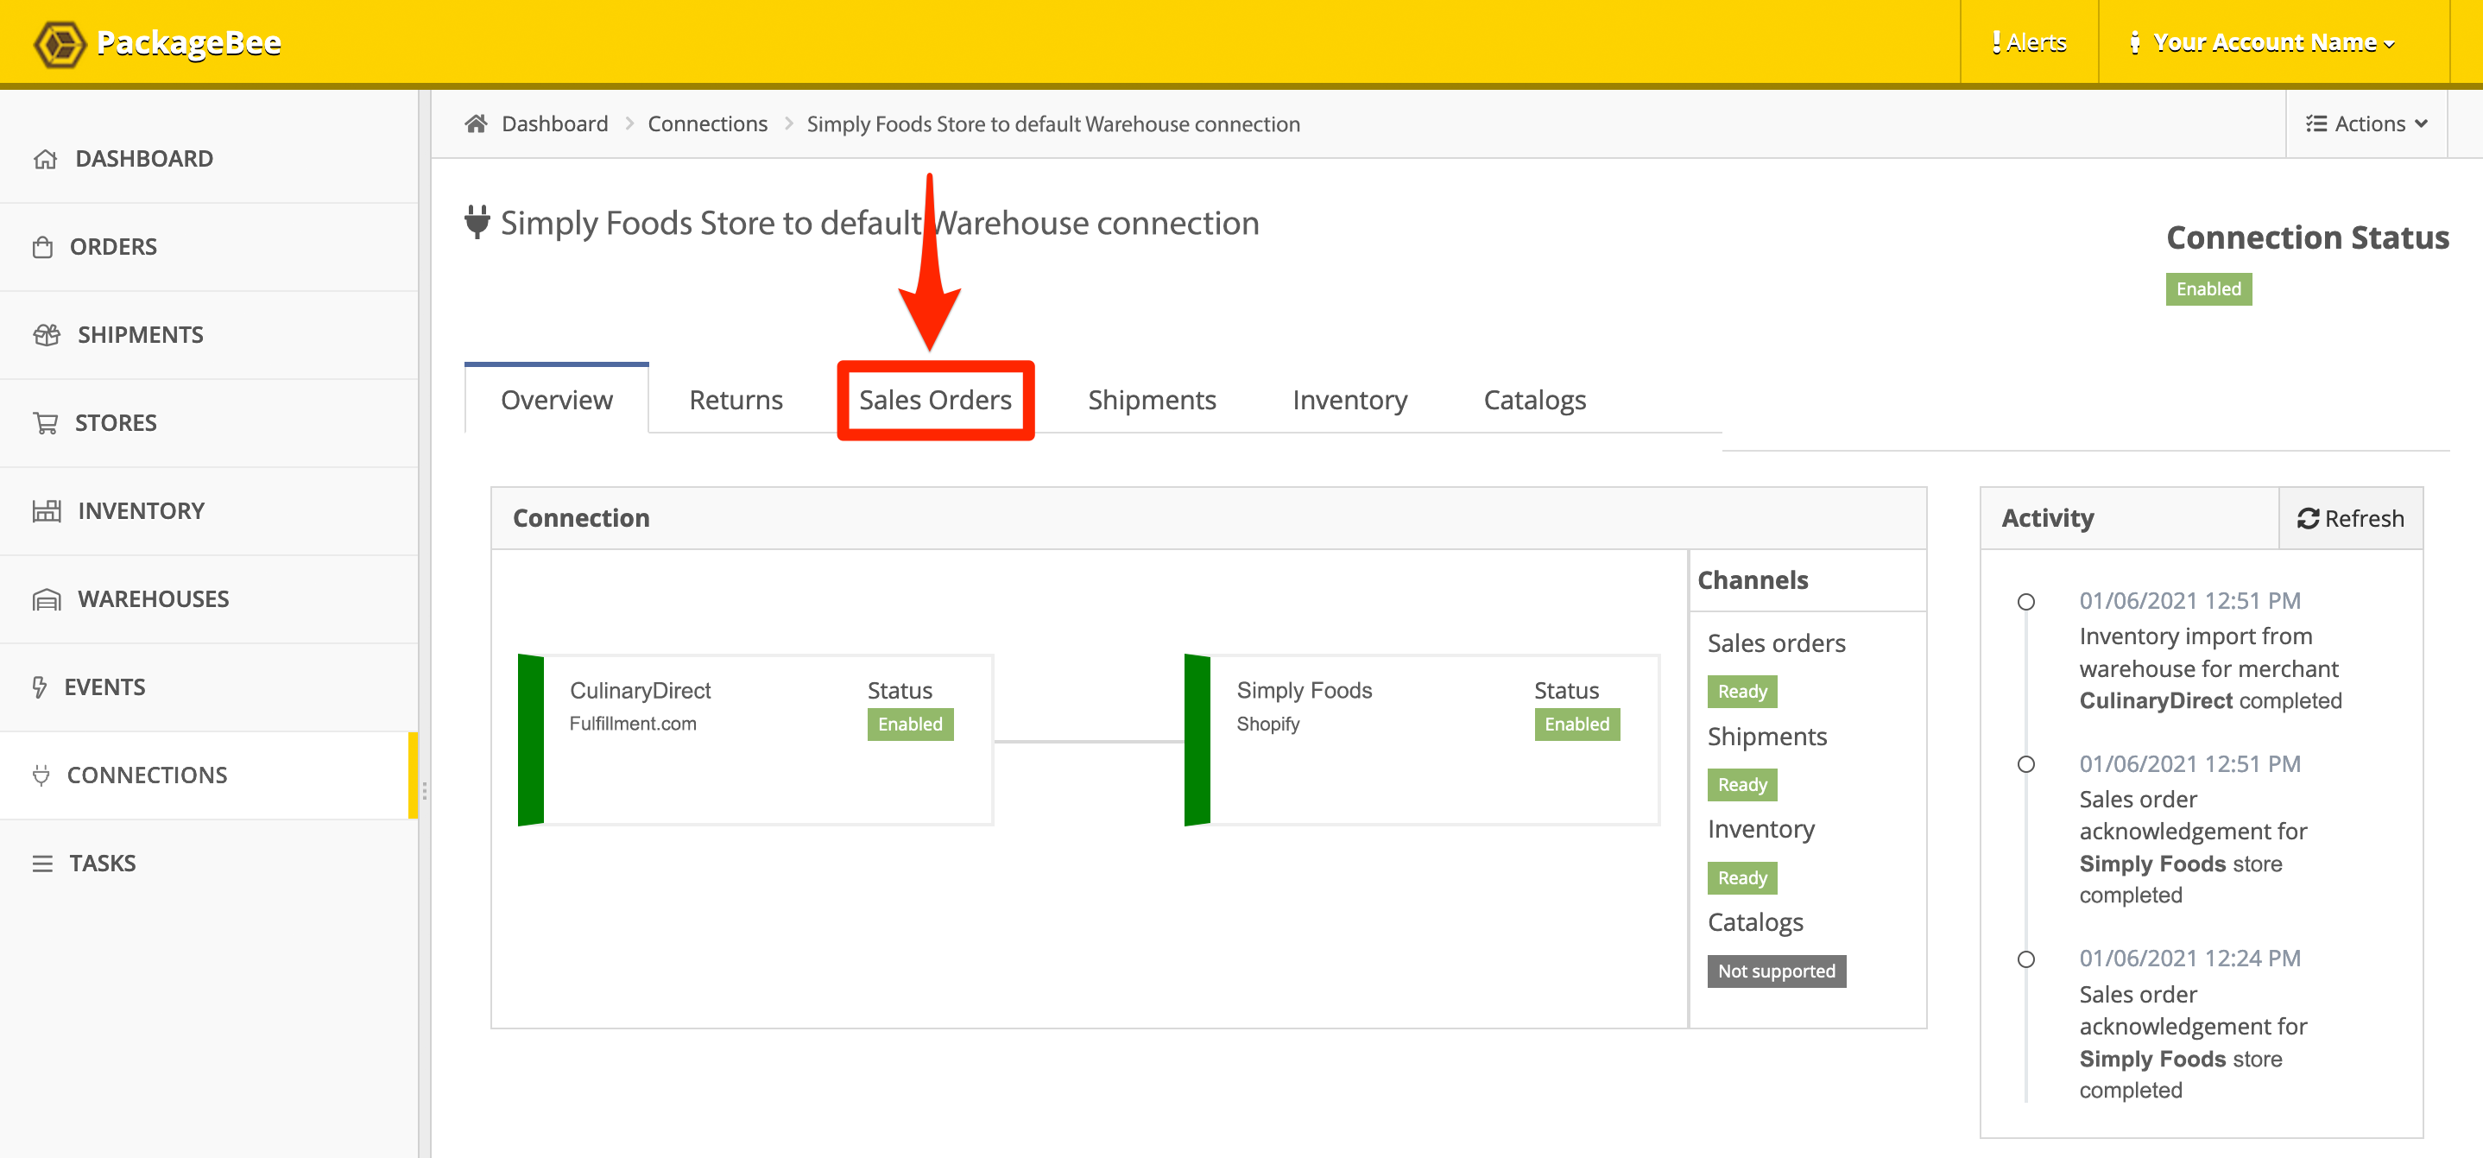Click Simply Foods' Enabled status badge
Screen dimensions: 2483x1158
(x=1577, y=725)
